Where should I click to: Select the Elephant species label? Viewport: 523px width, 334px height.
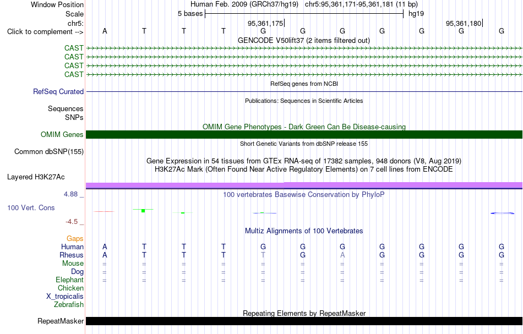pos(69,280)
